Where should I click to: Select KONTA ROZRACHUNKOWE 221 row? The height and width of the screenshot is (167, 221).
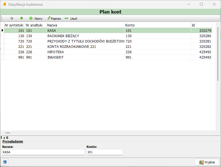pyautogui.click(x=108, y=46)
